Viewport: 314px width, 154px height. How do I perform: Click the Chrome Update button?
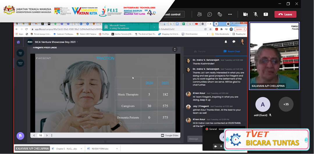point(239,29)
